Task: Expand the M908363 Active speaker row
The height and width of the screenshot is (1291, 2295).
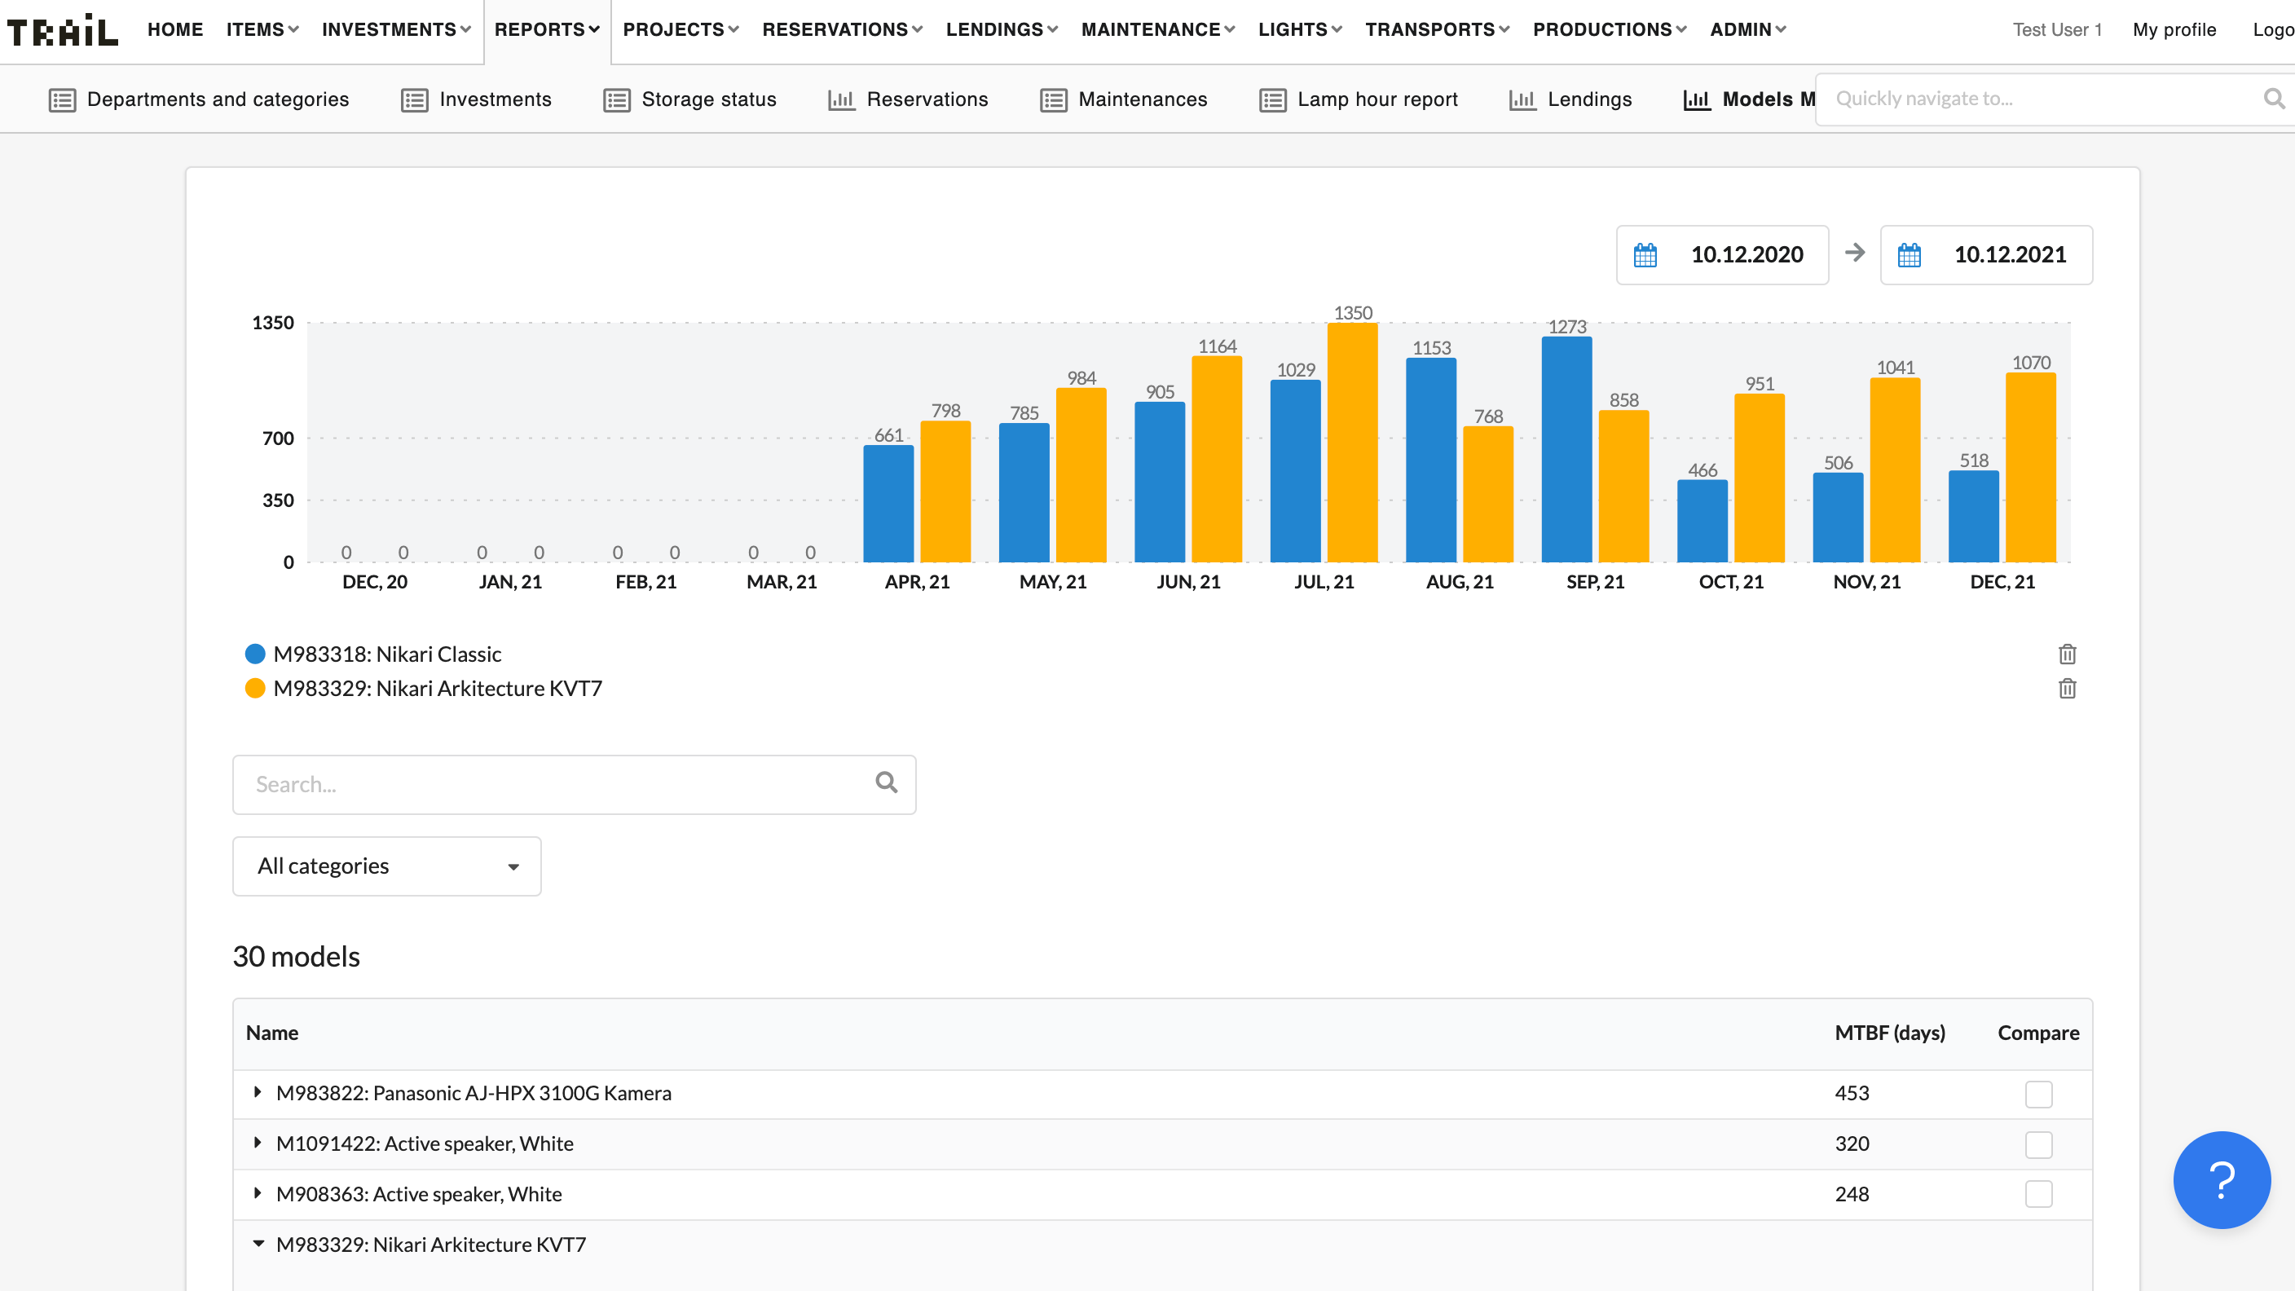Action: click(258, 1193)
